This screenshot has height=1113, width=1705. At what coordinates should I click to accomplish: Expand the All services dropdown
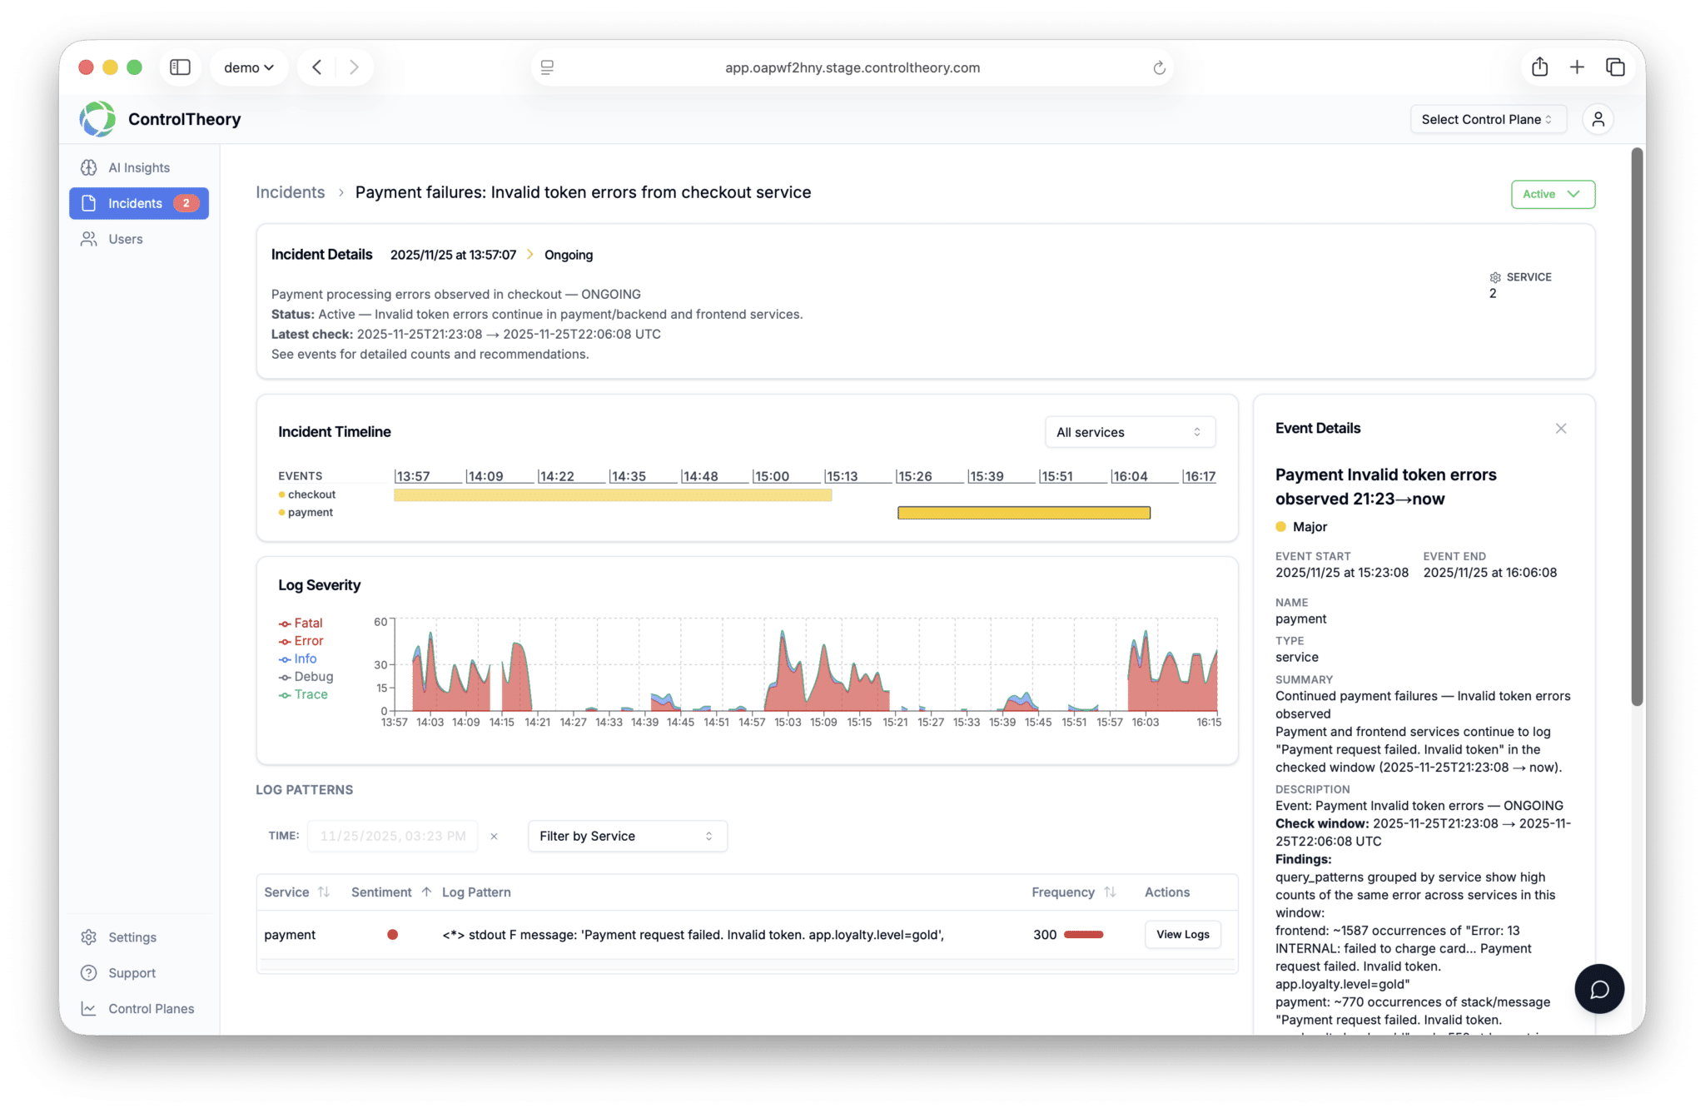(x=1129, y=432)
